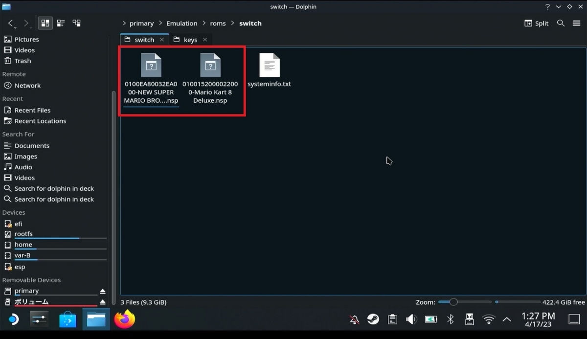Open clipboard tray icon
587x339 pixels.
(x=392, y=319)
